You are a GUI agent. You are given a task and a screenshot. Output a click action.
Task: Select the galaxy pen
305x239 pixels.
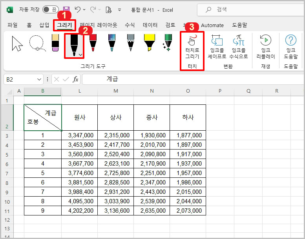point(111,43)
